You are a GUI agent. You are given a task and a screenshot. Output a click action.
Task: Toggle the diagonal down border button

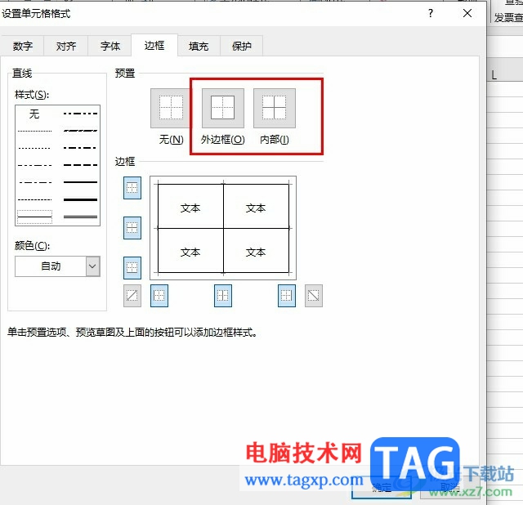pyautogui.click(x=314, y=296)
